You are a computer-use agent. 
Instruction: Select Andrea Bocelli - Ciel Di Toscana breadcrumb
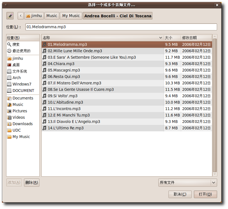pyautogui.click(x=118, y=16)
